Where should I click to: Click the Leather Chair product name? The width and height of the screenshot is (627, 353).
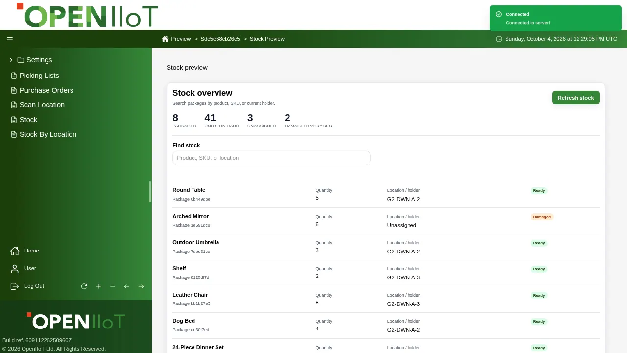pos(190,295)
